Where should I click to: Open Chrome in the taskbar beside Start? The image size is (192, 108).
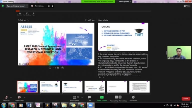pos(12,105)
